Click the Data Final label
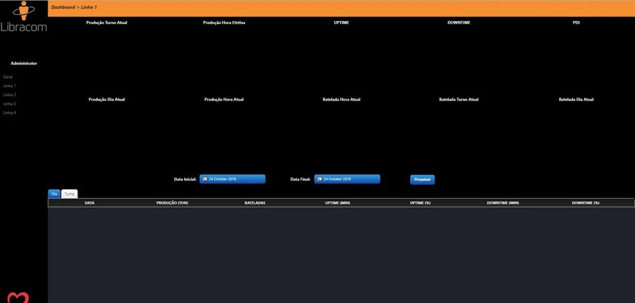Image resolution: width=635 pixels, height=303 pixels. pyautogui.click(x=301, y=179)
